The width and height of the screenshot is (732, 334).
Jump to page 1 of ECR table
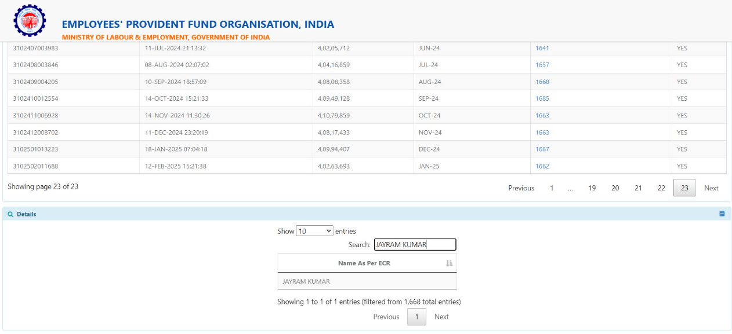[552, 188]
